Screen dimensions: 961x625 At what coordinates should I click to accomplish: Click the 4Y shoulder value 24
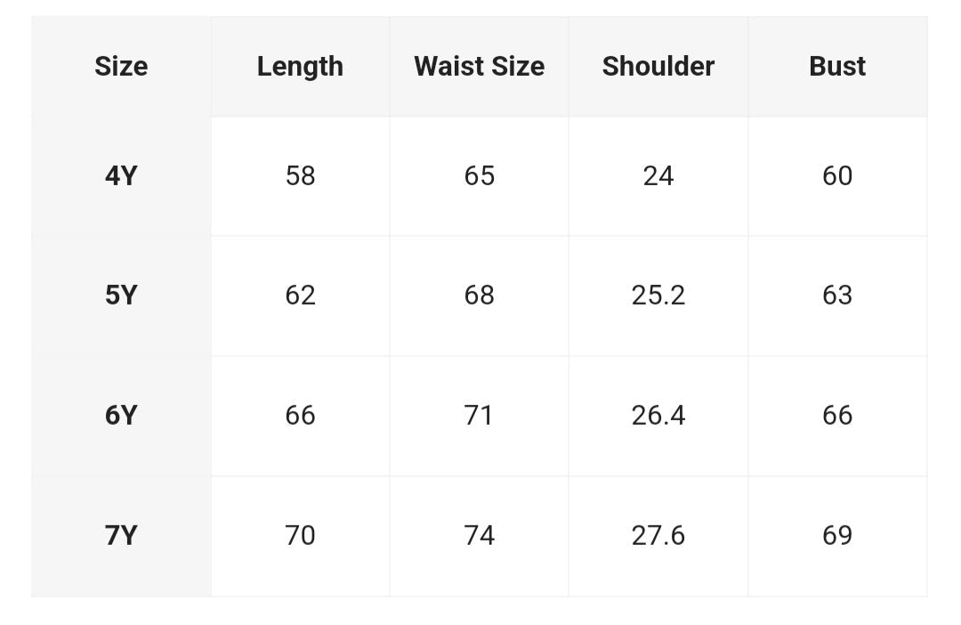click(x=658, y=176)
